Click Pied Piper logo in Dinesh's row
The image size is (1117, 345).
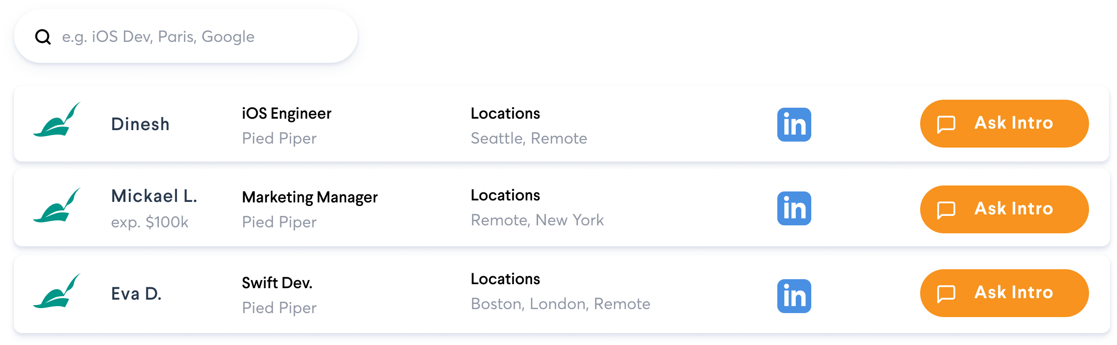[57, 120]
